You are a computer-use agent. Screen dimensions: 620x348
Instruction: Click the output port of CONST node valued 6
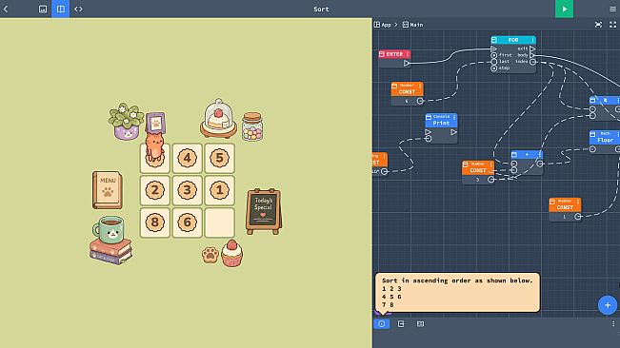pos(420,101)
